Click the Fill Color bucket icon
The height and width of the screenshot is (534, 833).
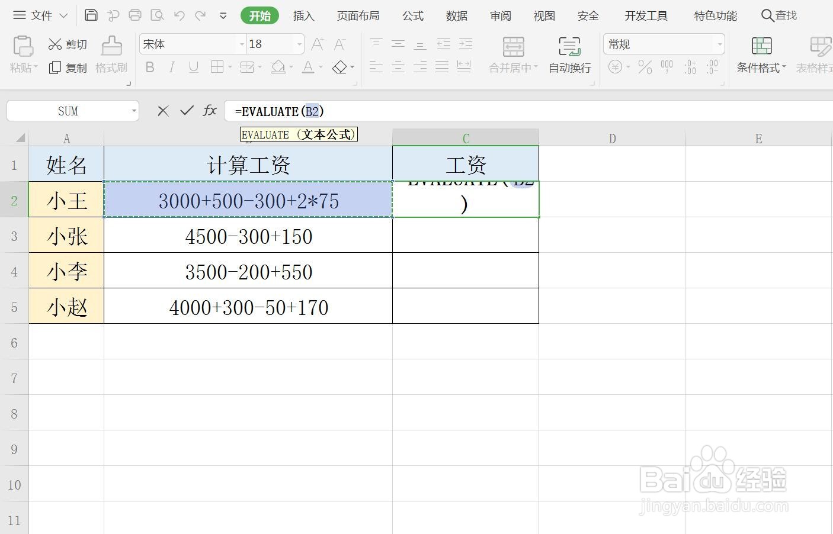(278, 67)
